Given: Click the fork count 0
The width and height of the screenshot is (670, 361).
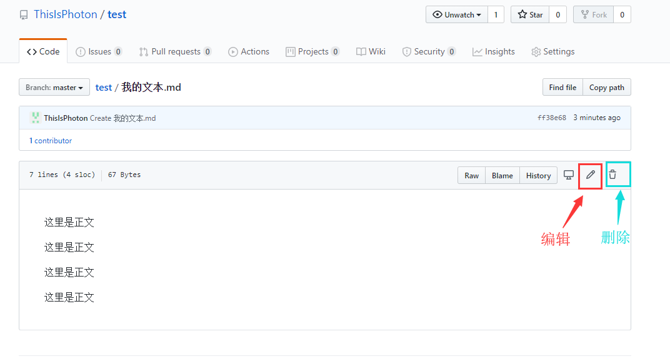Looking at the screenshot, I should point(622,14).
